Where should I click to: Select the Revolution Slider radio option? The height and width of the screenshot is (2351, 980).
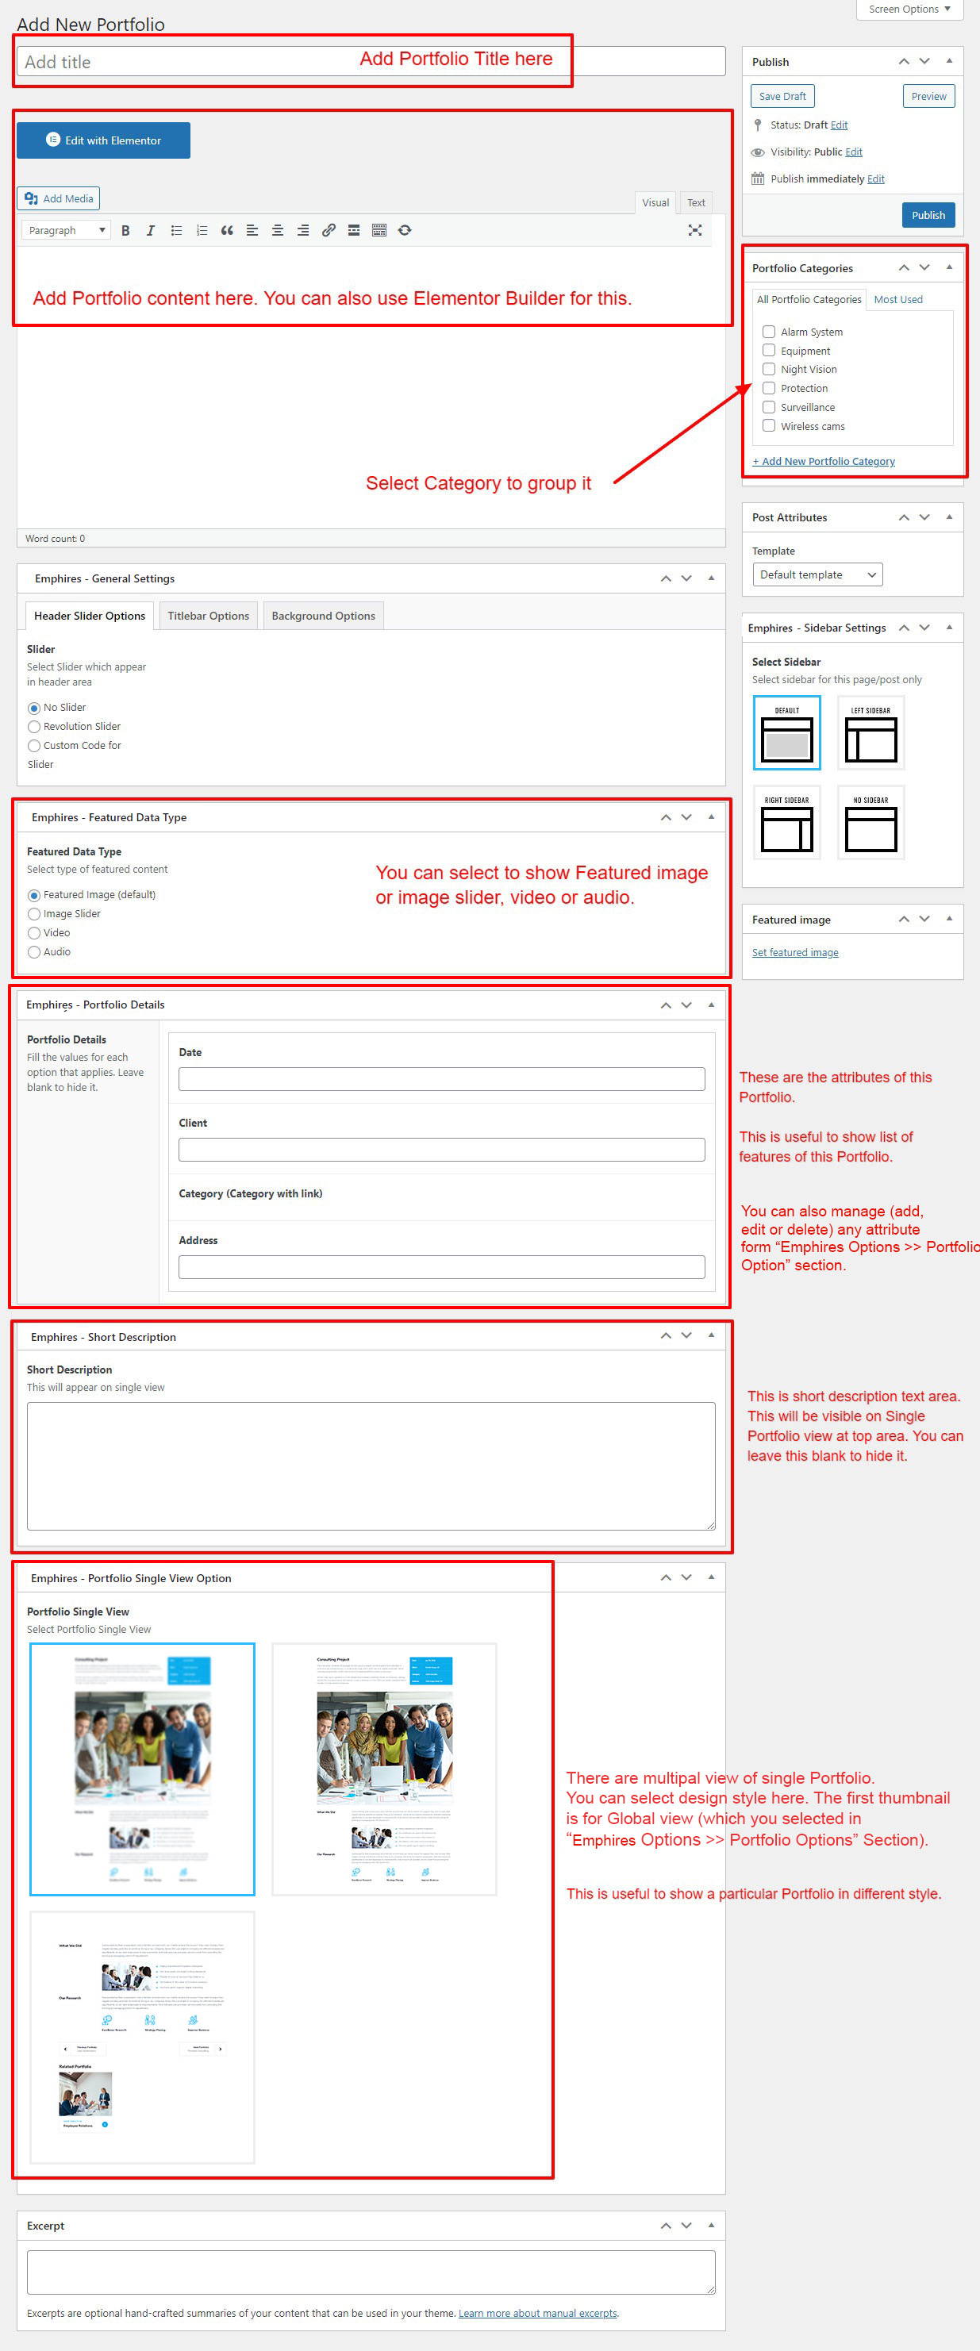click(x=34, y=727)
